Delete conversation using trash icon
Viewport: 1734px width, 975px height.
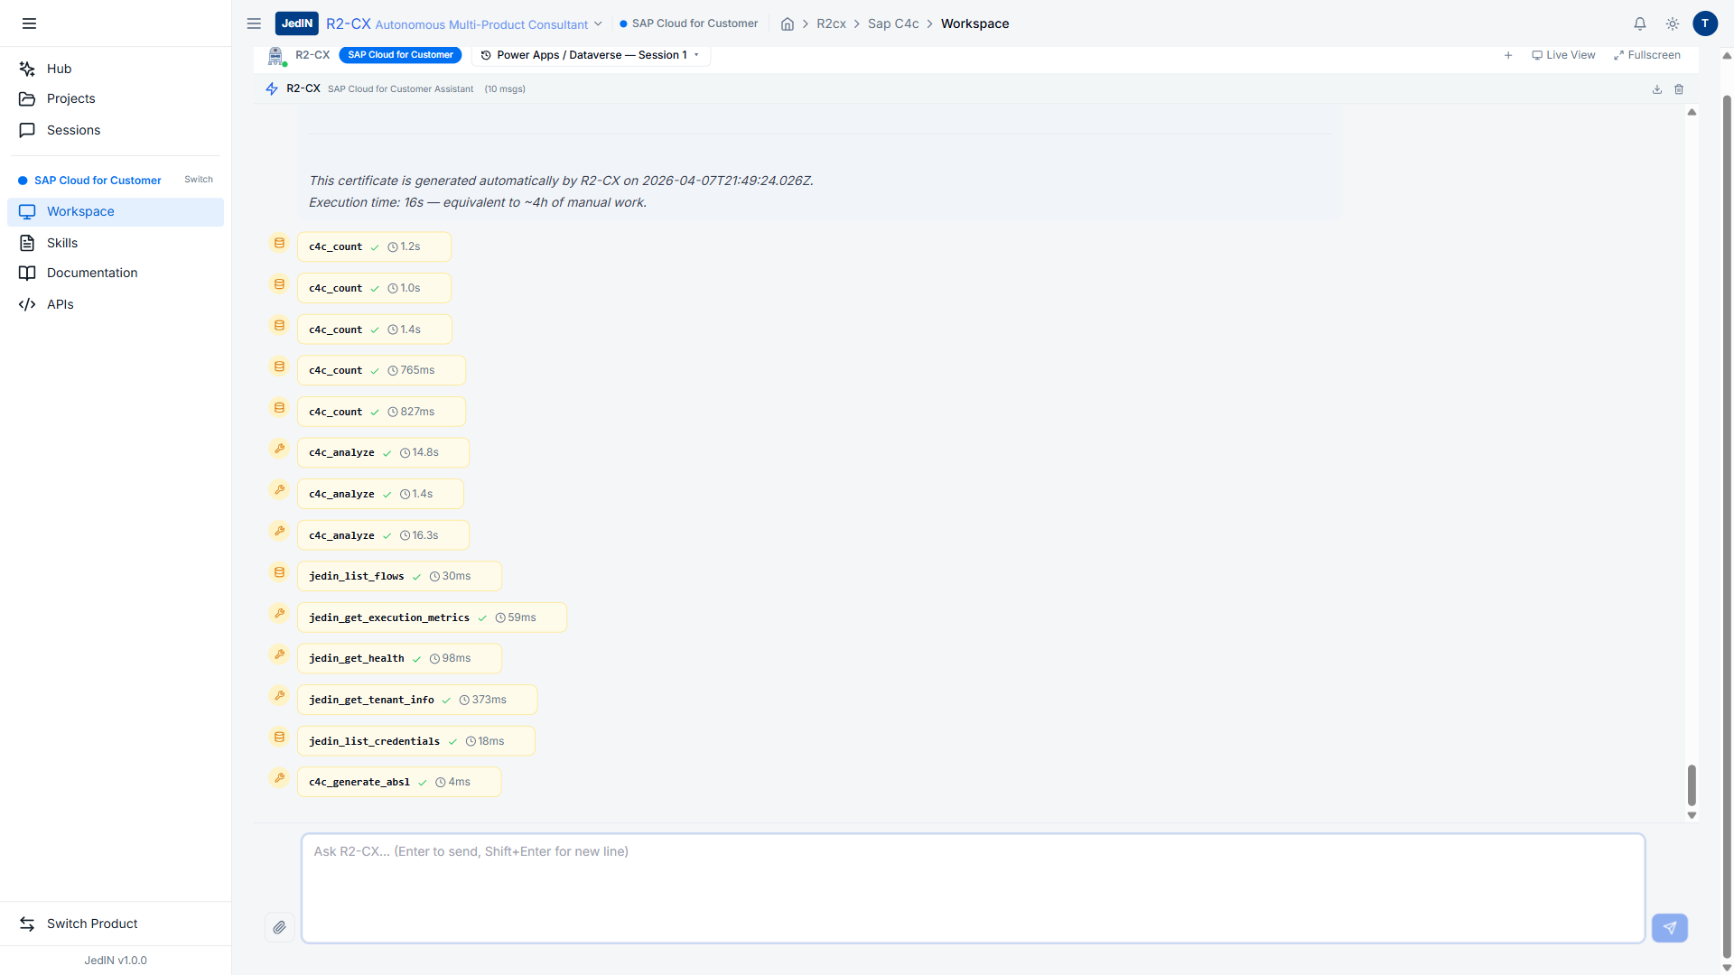pos(1679,89)
